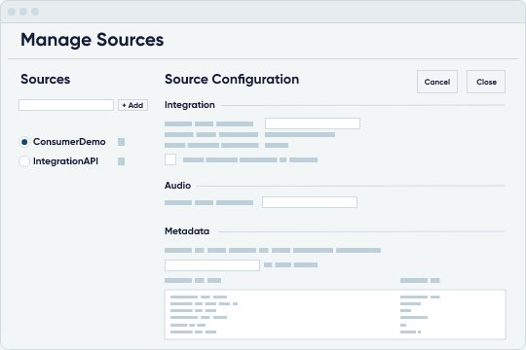526x350 pixels.
Task: Click the Cancel button
Action: (x=437, y=82)
